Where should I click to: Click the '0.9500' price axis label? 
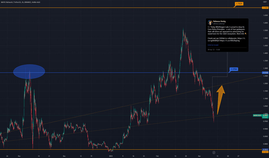(x=265, y=121)
